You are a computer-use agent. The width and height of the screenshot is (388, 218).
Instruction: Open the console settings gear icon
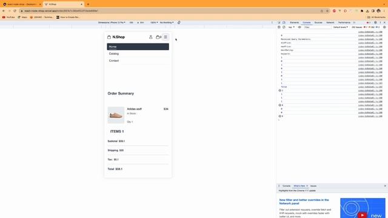[x=384, y=27]
